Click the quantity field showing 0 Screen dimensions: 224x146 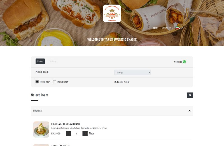pos(77,134)
